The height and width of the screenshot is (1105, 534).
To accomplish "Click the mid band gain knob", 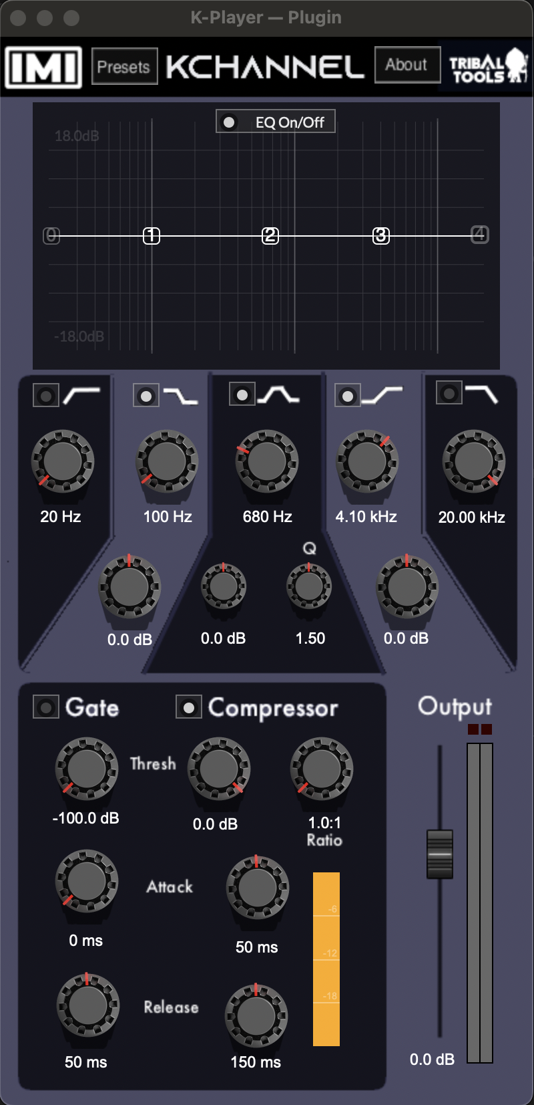I will 224,586.
